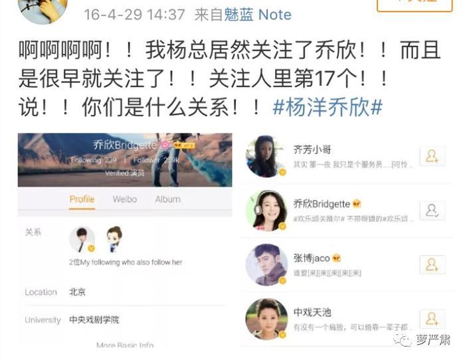Image resolution: width=465 pixels, height=360 pixels.
Task: Follow 张博jaco with the add-user icon
Action: pyautogui.click(x=432, y=265)
